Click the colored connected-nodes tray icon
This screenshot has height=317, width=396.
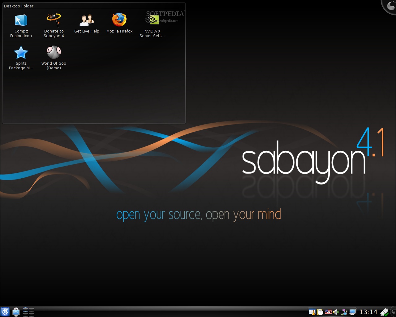point(344,312)
